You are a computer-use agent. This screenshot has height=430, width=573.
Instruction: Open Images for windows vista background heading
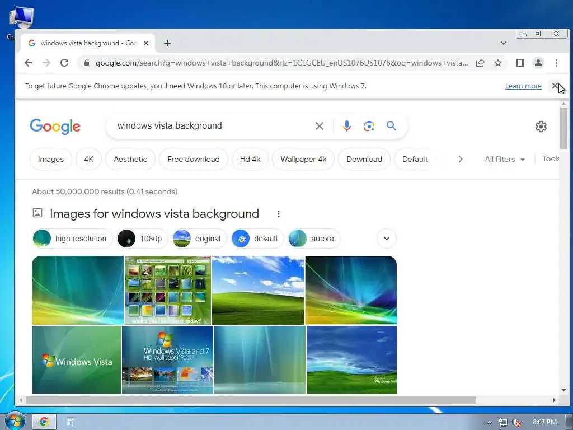pos(154,213)
